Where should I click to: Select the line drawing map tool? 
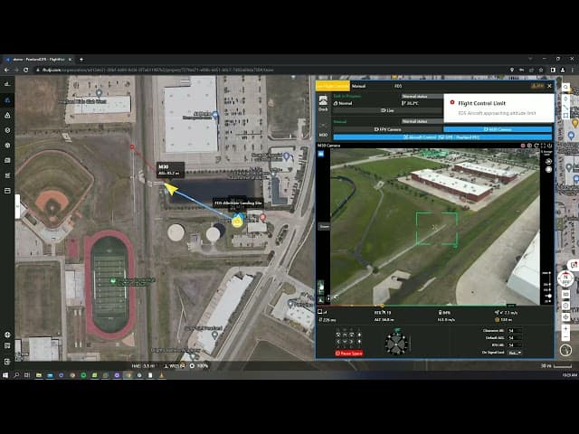(x=565, y=108)
